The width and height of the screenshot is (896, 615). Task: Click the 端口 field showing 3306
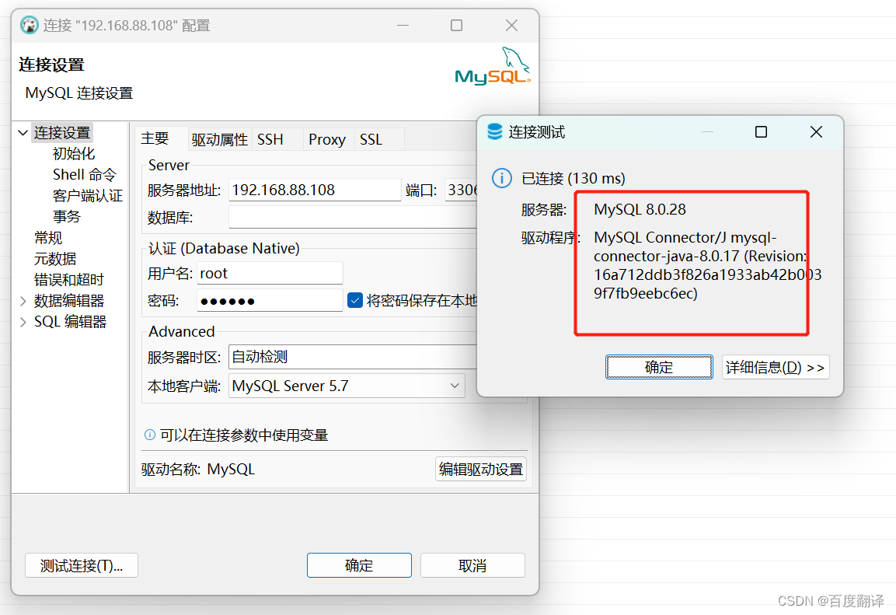[461, 190]
